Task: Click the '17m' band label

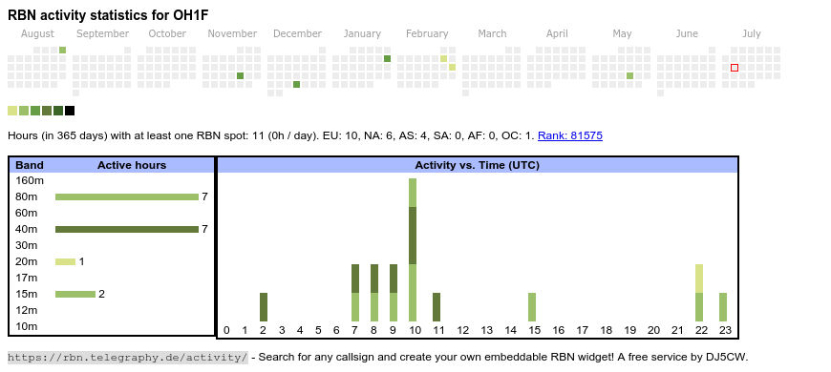Action: 27,278
